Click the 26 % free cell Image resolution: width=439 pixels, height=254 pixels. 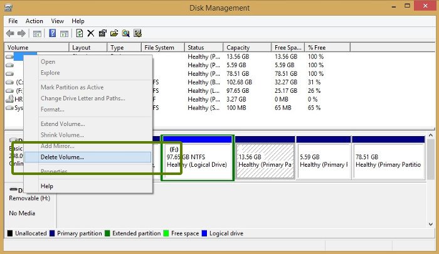click(x=314, y=91)
